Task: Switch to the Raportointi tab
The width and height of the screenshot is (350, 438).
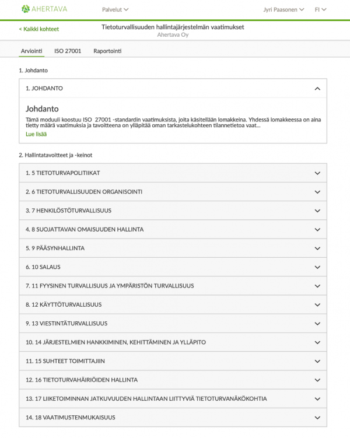Action: [x=107, y=51]
